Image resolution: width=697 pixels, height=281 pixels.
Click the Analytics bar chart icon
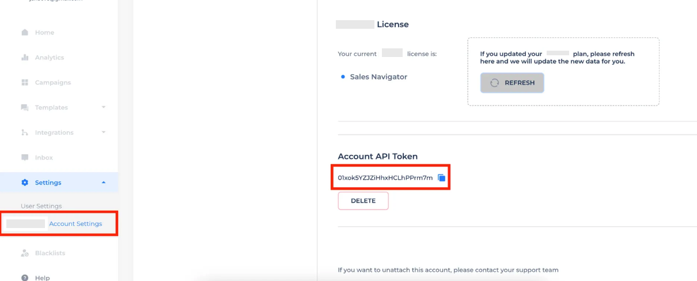(25, 58)
